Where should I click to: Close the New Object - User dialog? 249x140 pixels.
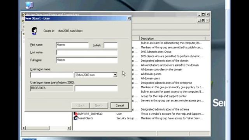pyautogui.click(x=129, y=18)
